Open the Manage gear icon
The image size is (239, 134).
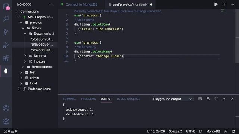[x=6, y=121]
